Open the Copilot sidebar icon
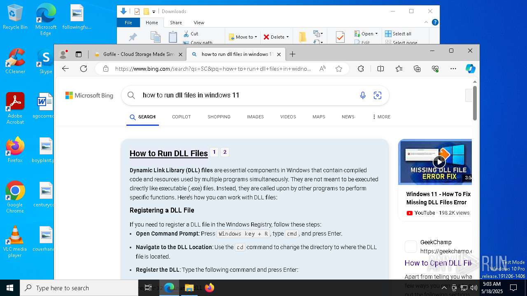Screen dimensions: 527x296 471,69
